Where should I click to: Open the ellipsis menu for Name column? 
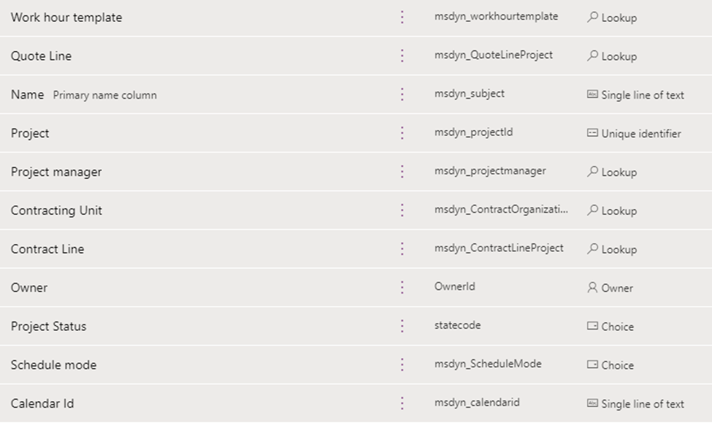coord(402,94)
